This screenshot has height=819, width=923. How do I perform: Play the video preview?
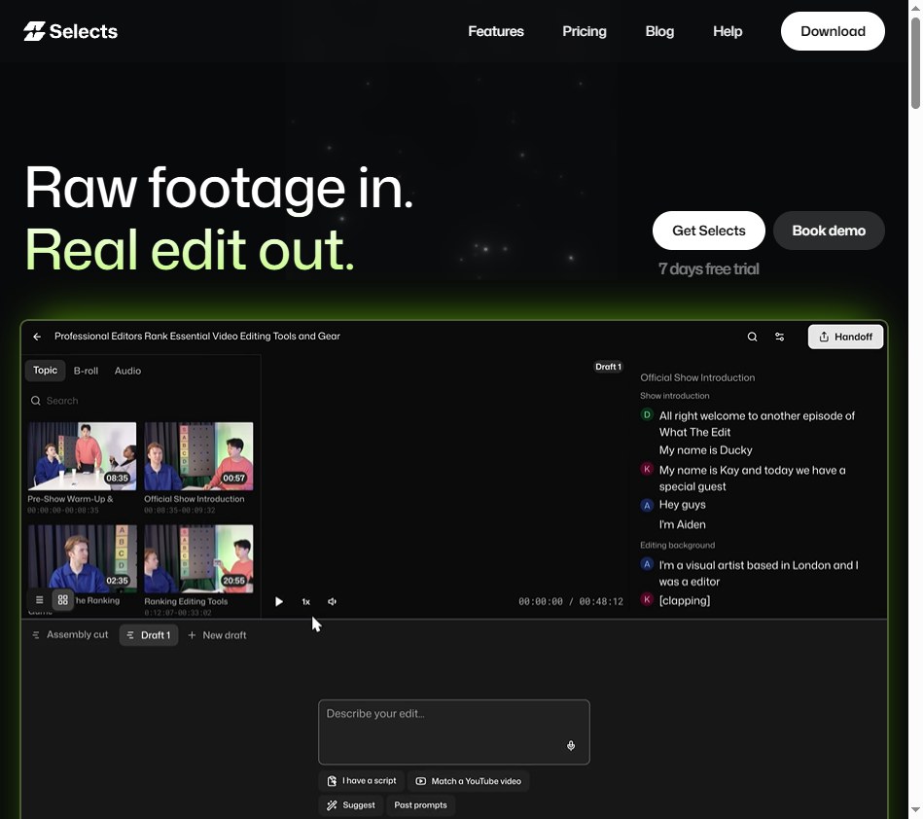[x=279, y=602]
